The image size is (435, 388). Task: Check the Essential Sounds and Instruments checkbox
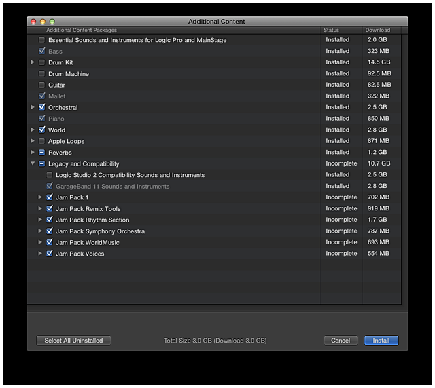point(41,40)
